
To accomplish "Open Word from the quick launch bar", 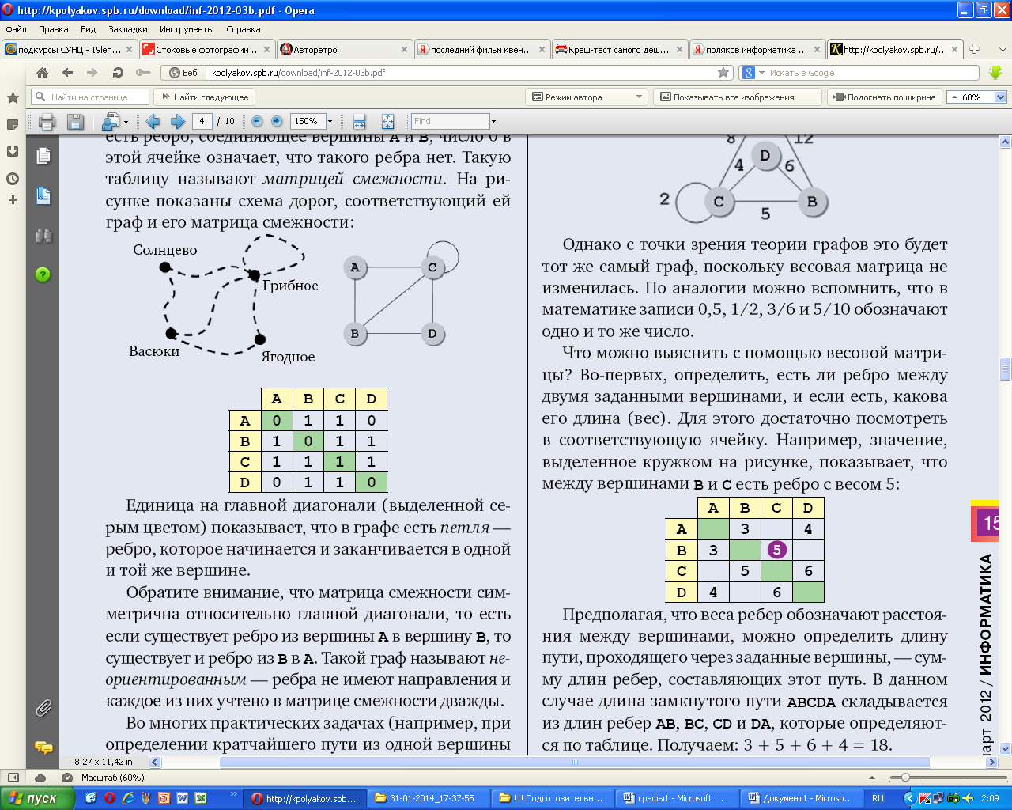I will pyautogui.click(x=183, y=798).
